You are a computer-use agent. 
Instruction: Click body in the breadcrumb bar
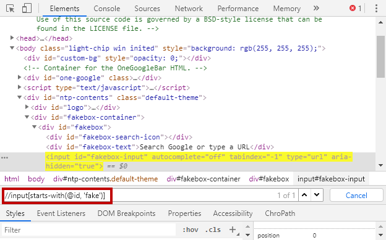tap(36, 179)
